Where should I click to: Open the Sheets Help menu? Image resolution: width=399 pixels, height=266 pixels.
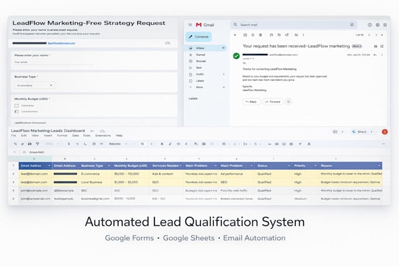pos(119,136)
